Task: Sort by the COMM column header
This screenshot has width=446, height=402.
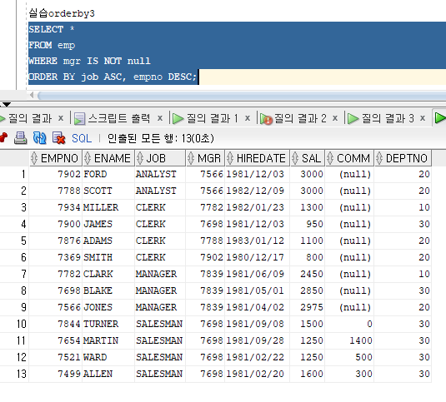Action: pyautogui.click(x=349, y=158)
